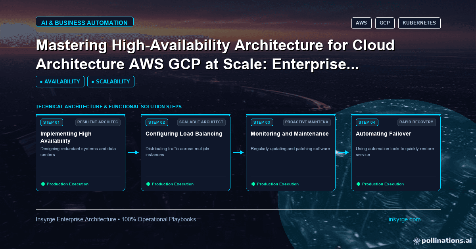Image resolution: width=476 pixels, height=249 pixels.
Task: Click the Proactive Maintena label
Action: point(307,122)
